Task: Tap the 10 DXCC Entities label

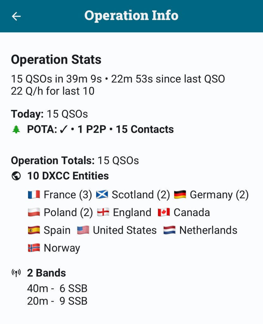Action: 68,176
